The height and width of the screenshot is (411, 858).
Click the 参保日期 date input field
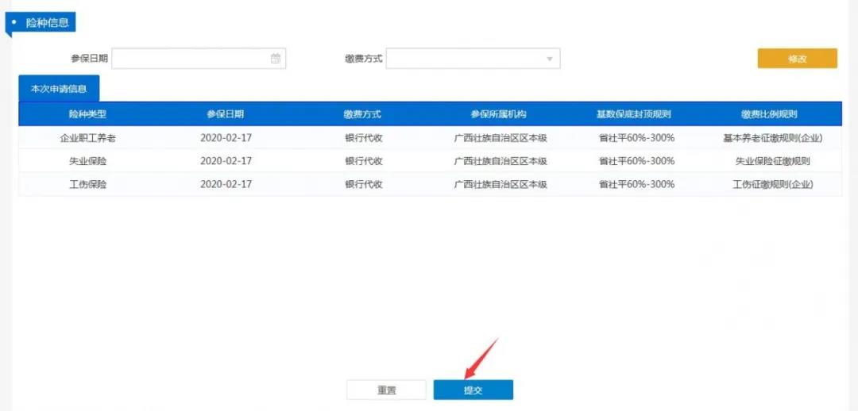191,59
